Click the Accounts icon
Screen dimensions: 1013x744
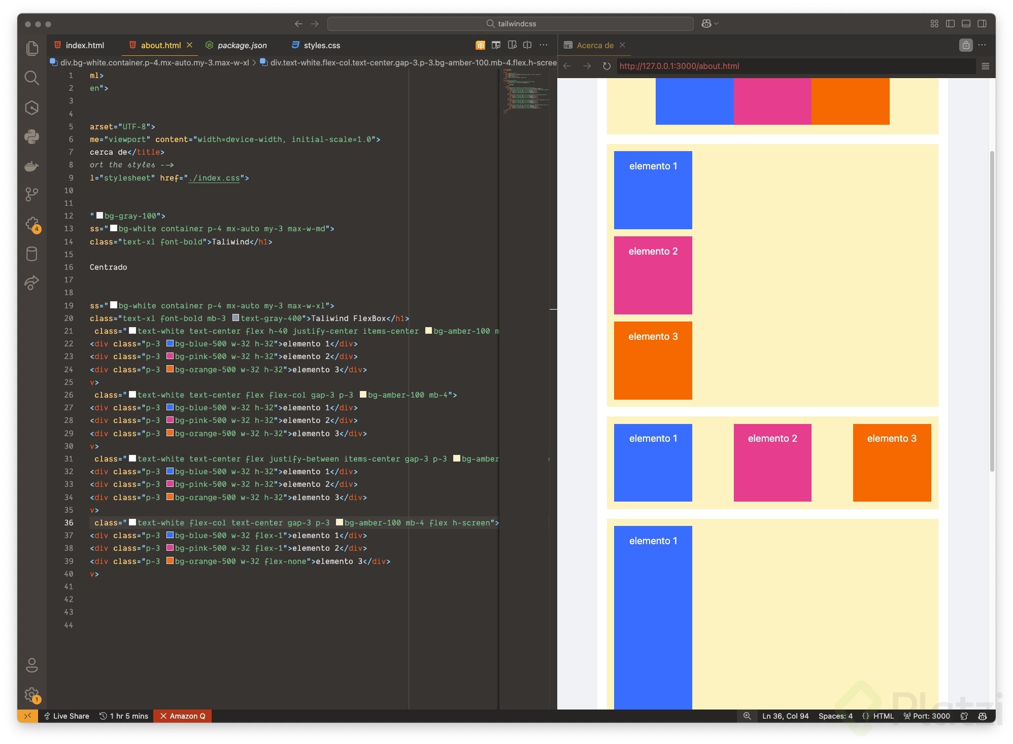[32, 665]
